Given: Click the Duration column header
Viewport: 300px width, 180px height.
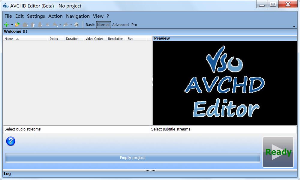Looking at the screenshot, I should [74, 39].
